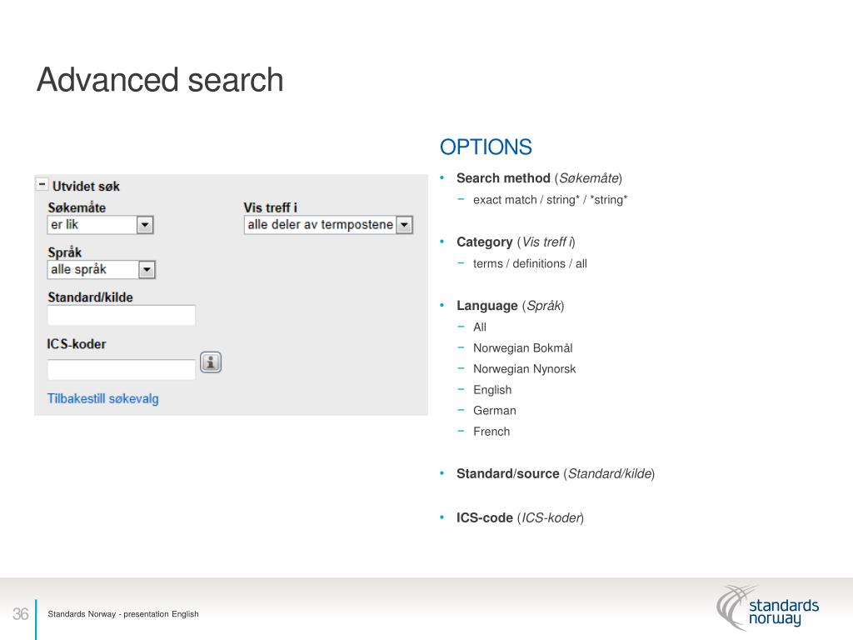
Task: Click the slide number 36
Action: click(20, 614)
